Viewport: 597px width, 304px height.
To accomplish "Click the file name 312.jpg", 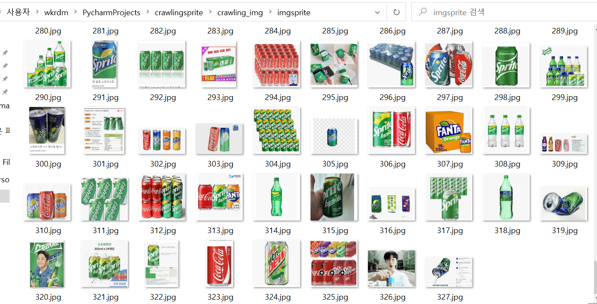I will (x=163, y=231).
